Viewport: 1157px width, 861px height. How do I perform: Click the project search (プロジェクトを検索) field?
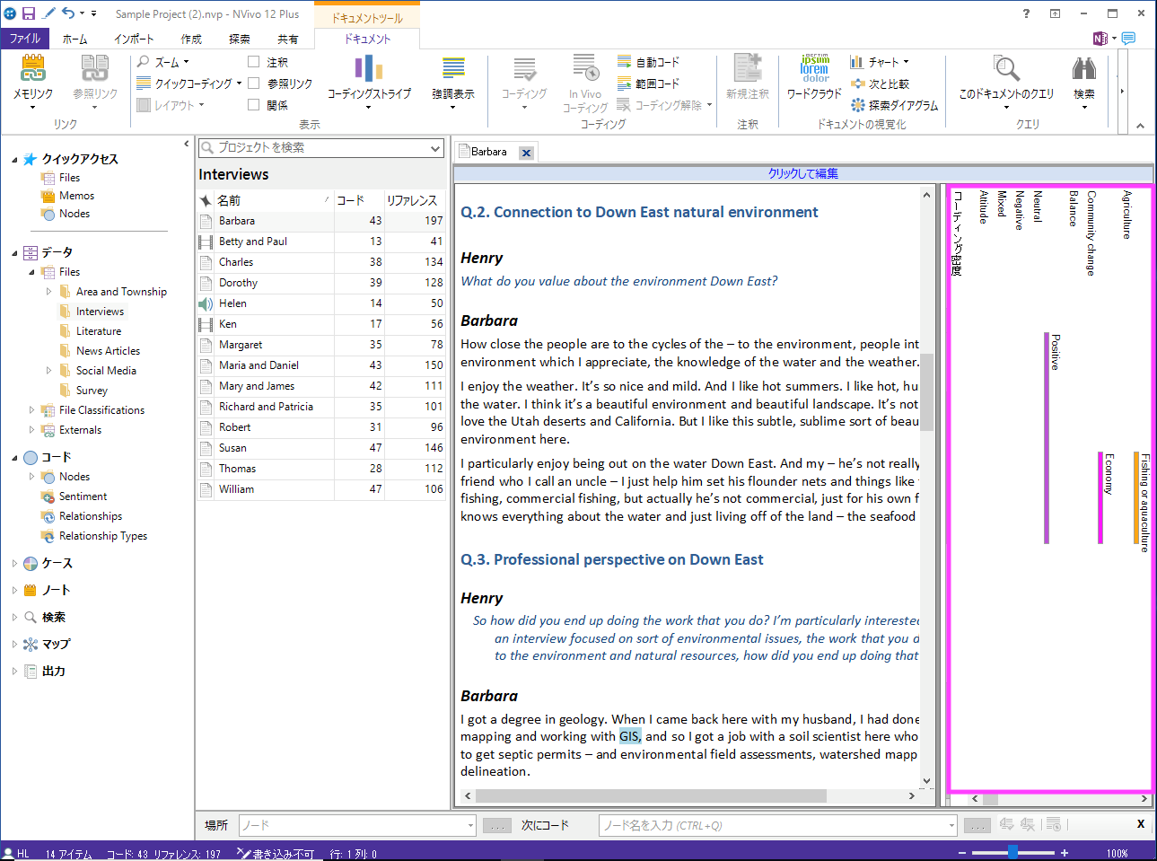coord(314,147)
